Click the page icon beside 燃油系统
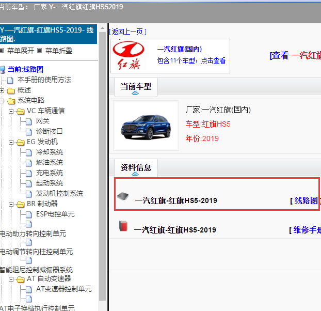The height and width of the screenshot is (311, 321). (x=29, y=163)
